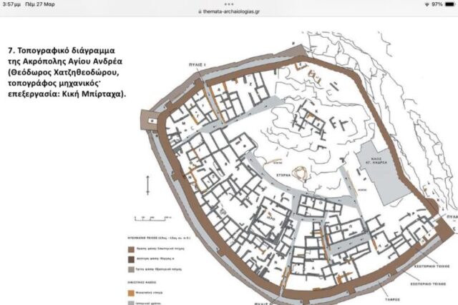The image size is (458, 305).
Task: Click the gray third-phase legend swatch
Action: click(131, 269)
